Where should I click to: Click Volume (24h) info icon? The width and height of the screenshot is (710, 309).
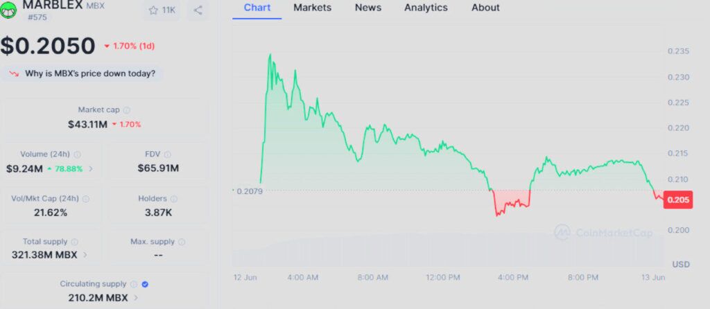click(x=77, y=154)
